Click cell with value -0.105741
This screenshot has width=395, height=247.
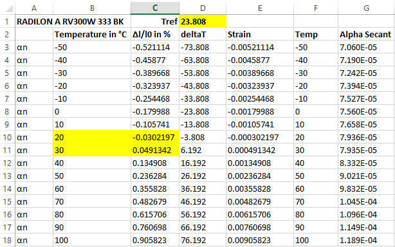pyautogui.click(x=155, y=124)
